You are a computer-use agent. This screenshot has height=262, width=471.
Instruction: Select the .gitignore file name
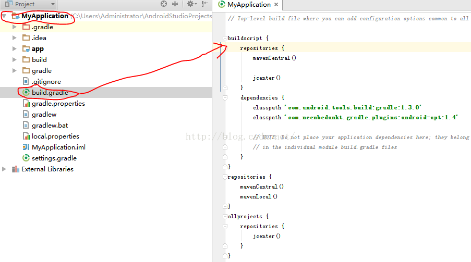[x=46, y=82]
